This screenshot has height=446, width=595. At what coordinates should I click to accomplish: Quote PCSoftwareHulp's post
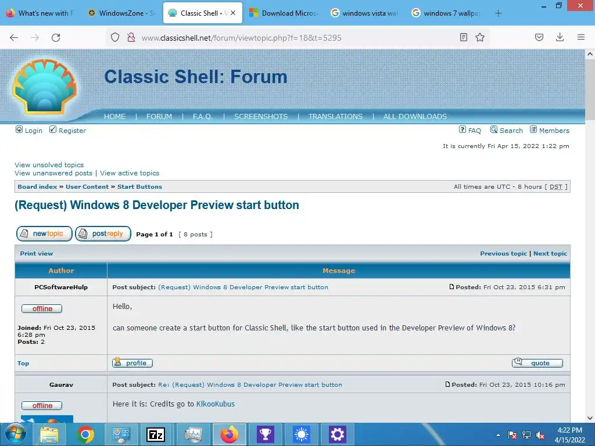(537, 362)
